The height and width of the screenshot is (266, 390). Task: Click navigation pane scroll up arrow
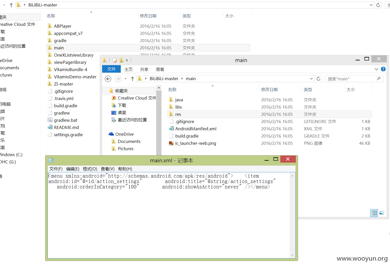click(159, 88)
